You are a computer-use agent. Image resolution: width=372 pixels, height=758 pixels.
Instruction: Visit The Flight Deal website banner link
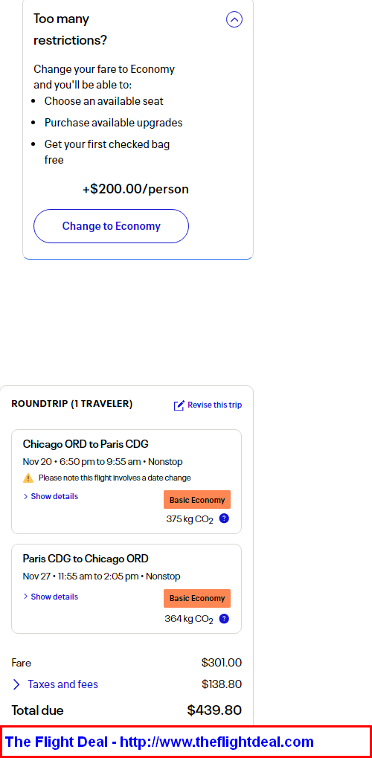(x=159, y=742)
